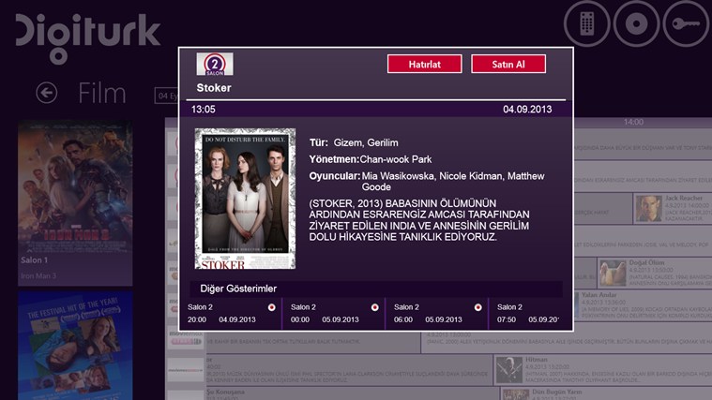Screen dimensions: 712x400
Task: Open the key access icon
Action: pyautogui.click(x=686, y=23)
